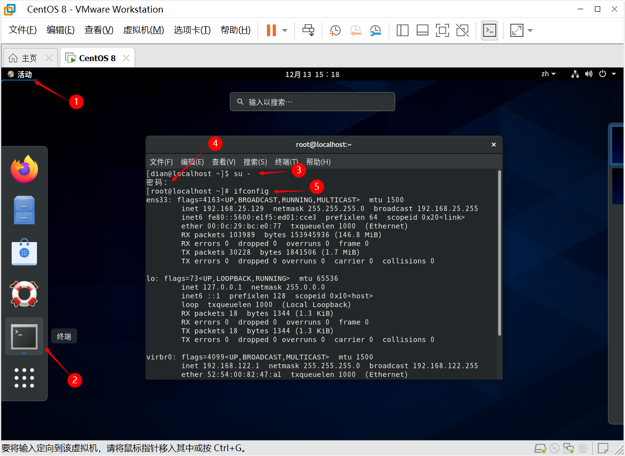Open the snapshot manager wrench icon

[375, 30]
